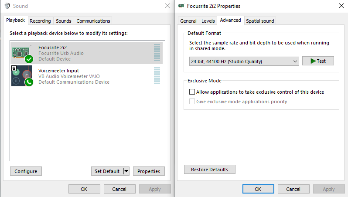Select the Focusrite 2i2 device icon
348x197 pixels.
point(22,54)
